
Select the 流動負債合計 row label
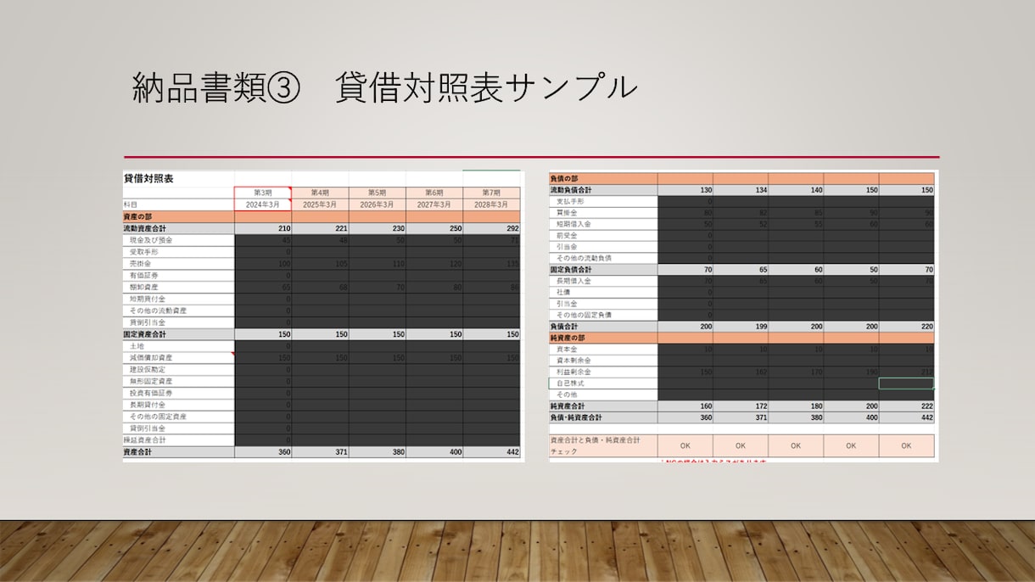click(603, 190)
